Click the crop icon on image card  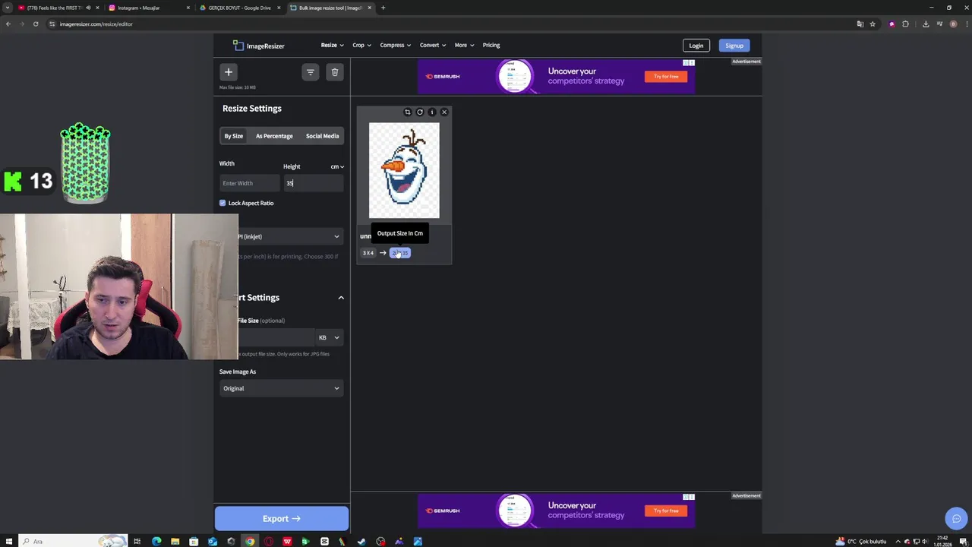point(408,112)
